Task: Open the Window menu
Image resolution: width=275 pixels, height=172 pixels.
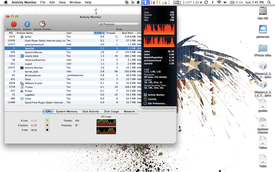Action: (75, 2)
